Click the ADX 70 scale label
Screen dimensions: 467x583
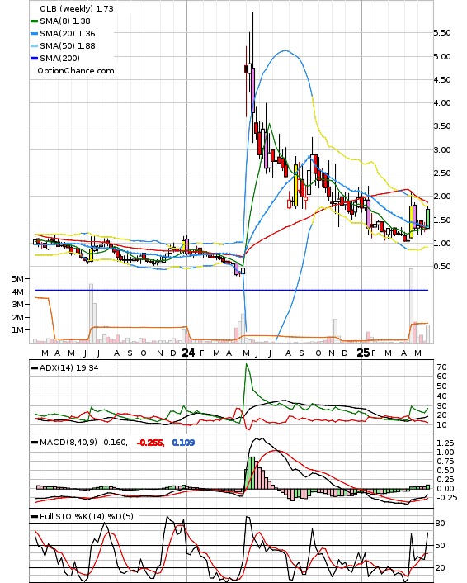pyautogui.click(x=441, y=367)
